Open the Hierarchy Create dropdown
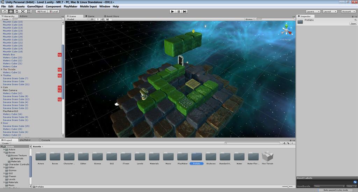This screenshot has height=192, width=358. click(x=6, y=19)
